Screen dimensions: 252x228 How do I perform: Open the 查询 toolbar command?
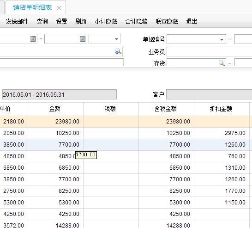click(x=42, y=21)
